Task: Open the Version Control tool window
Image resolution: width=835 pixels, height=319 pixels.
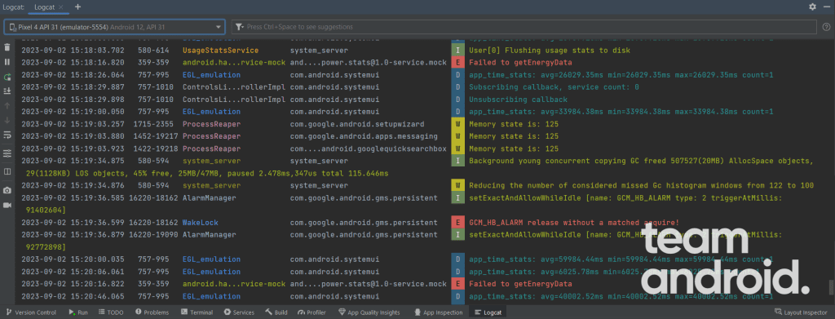Action: [x=31, y=312]
